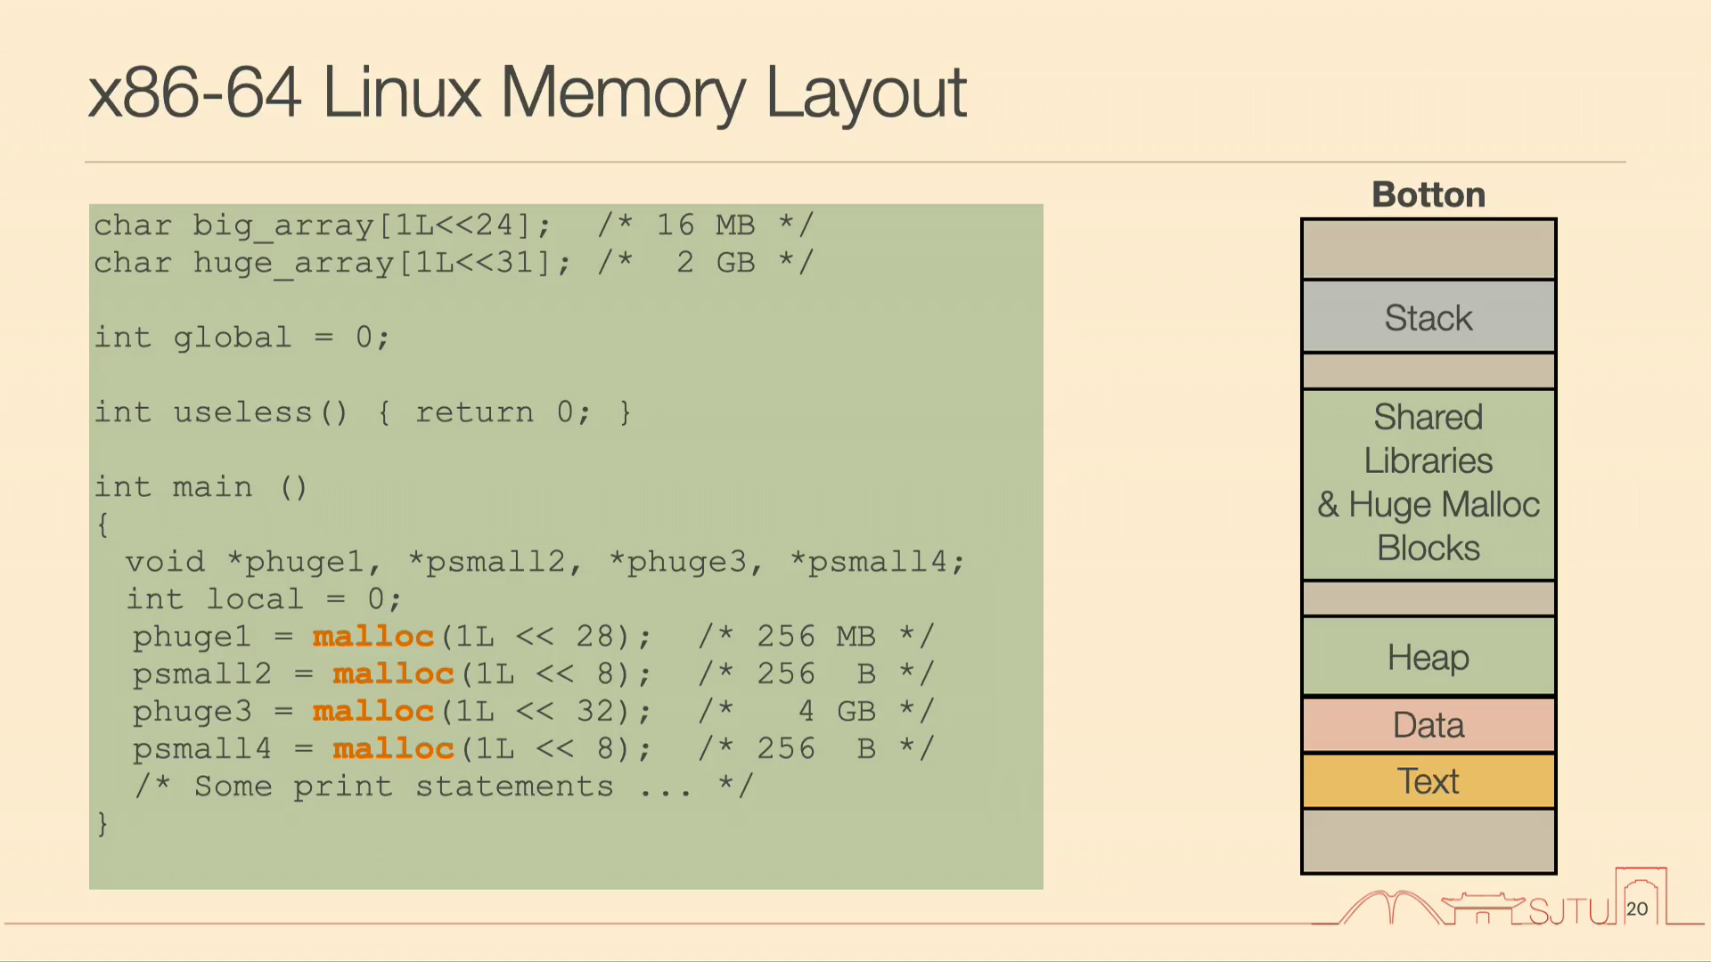Screen dimensions: 1711x962
Task: Click the '/* Some print statements ... */' comment
Action: tap(444, 787)
